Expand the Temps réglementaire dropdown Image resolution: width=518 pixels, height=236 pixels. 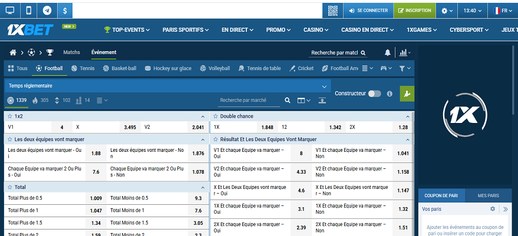pos(167,86)
